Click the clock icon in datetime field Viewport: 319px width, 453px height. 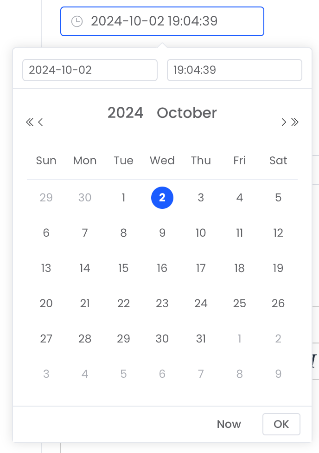[77, 21]
